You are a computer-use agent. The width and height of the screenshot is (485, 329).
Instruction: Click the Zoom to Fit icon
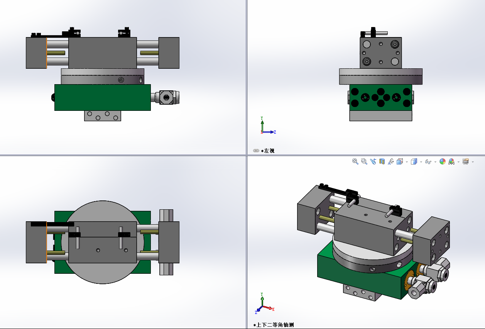click(355, 161)
